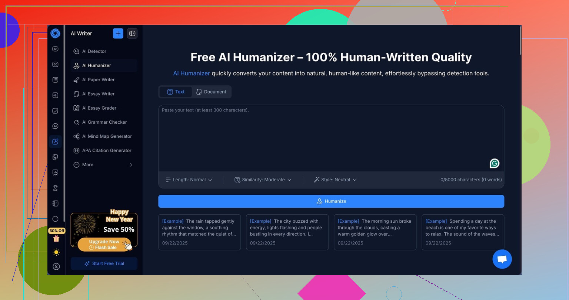
Task: Expand the Style: Neutral dropdown
Action: pyautogui.click(x=335, y=180)
